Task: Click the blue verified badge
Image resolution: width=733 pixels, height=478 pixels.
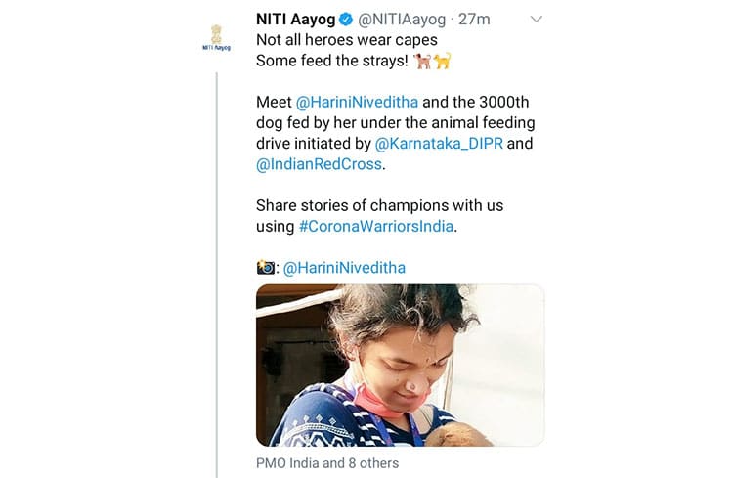Action: tap(345, 20)
